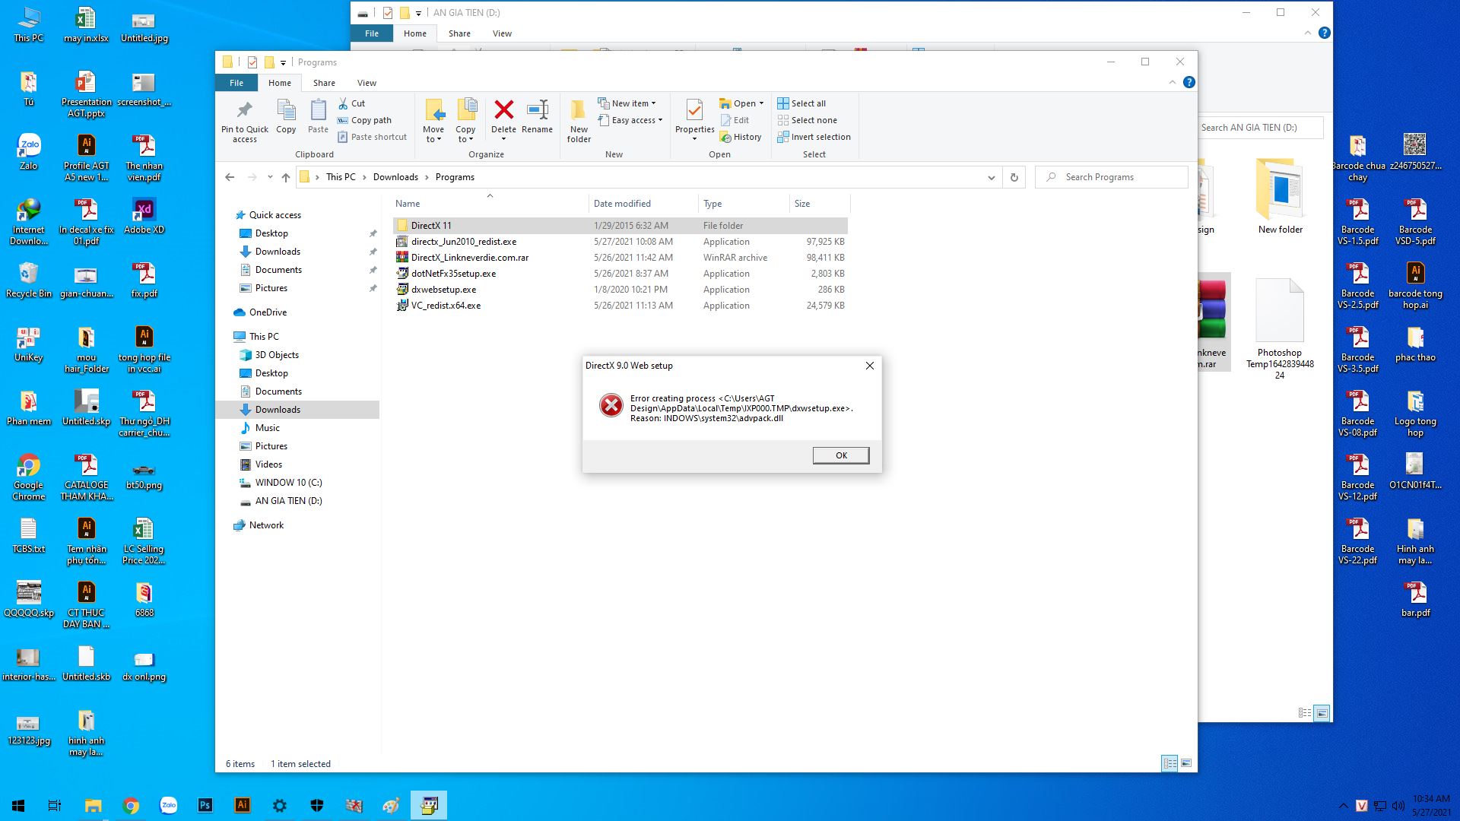Viewport: 1460px width, 821px height.
Task: Select the Home tab in file explorer ribbon
Action: tap(279, 82)
